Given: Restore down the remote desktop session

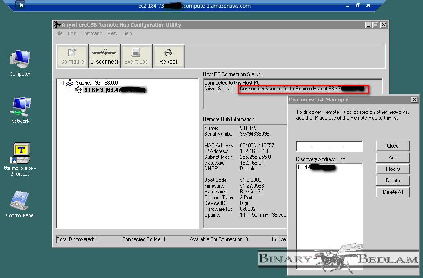Looking at the screenshot, I should click(x=358, y=5).
